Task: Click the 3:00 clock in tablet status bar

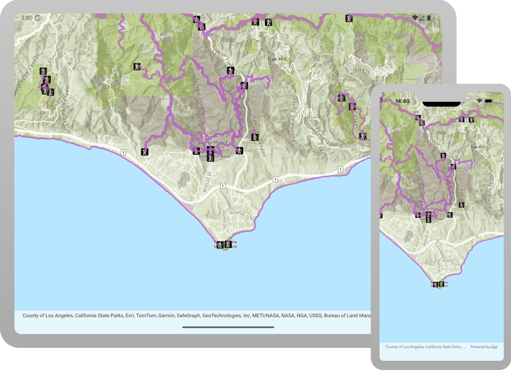Action: 27,18
